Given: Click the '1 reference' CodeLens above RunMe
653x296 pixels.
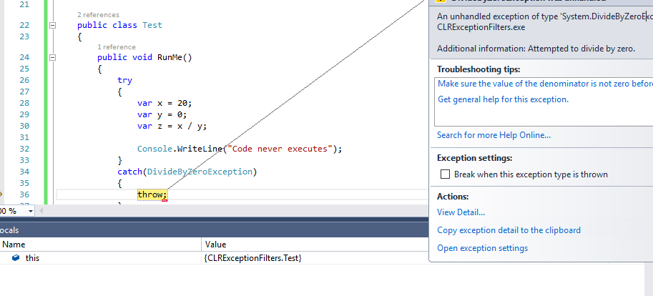Looking at the screenshot, I should click(x=116, y=47).
